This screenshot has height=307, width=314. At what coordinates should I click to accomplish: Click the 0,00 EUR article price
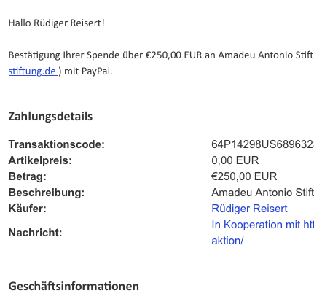point(235,160)
